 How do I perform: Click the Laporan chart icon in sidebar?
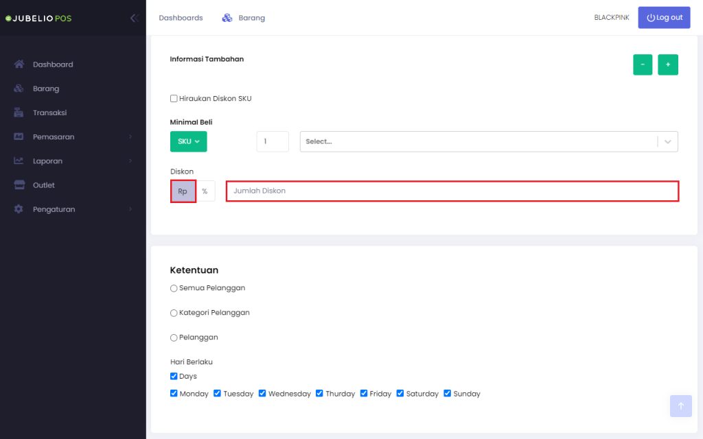[x=19, y=161]
